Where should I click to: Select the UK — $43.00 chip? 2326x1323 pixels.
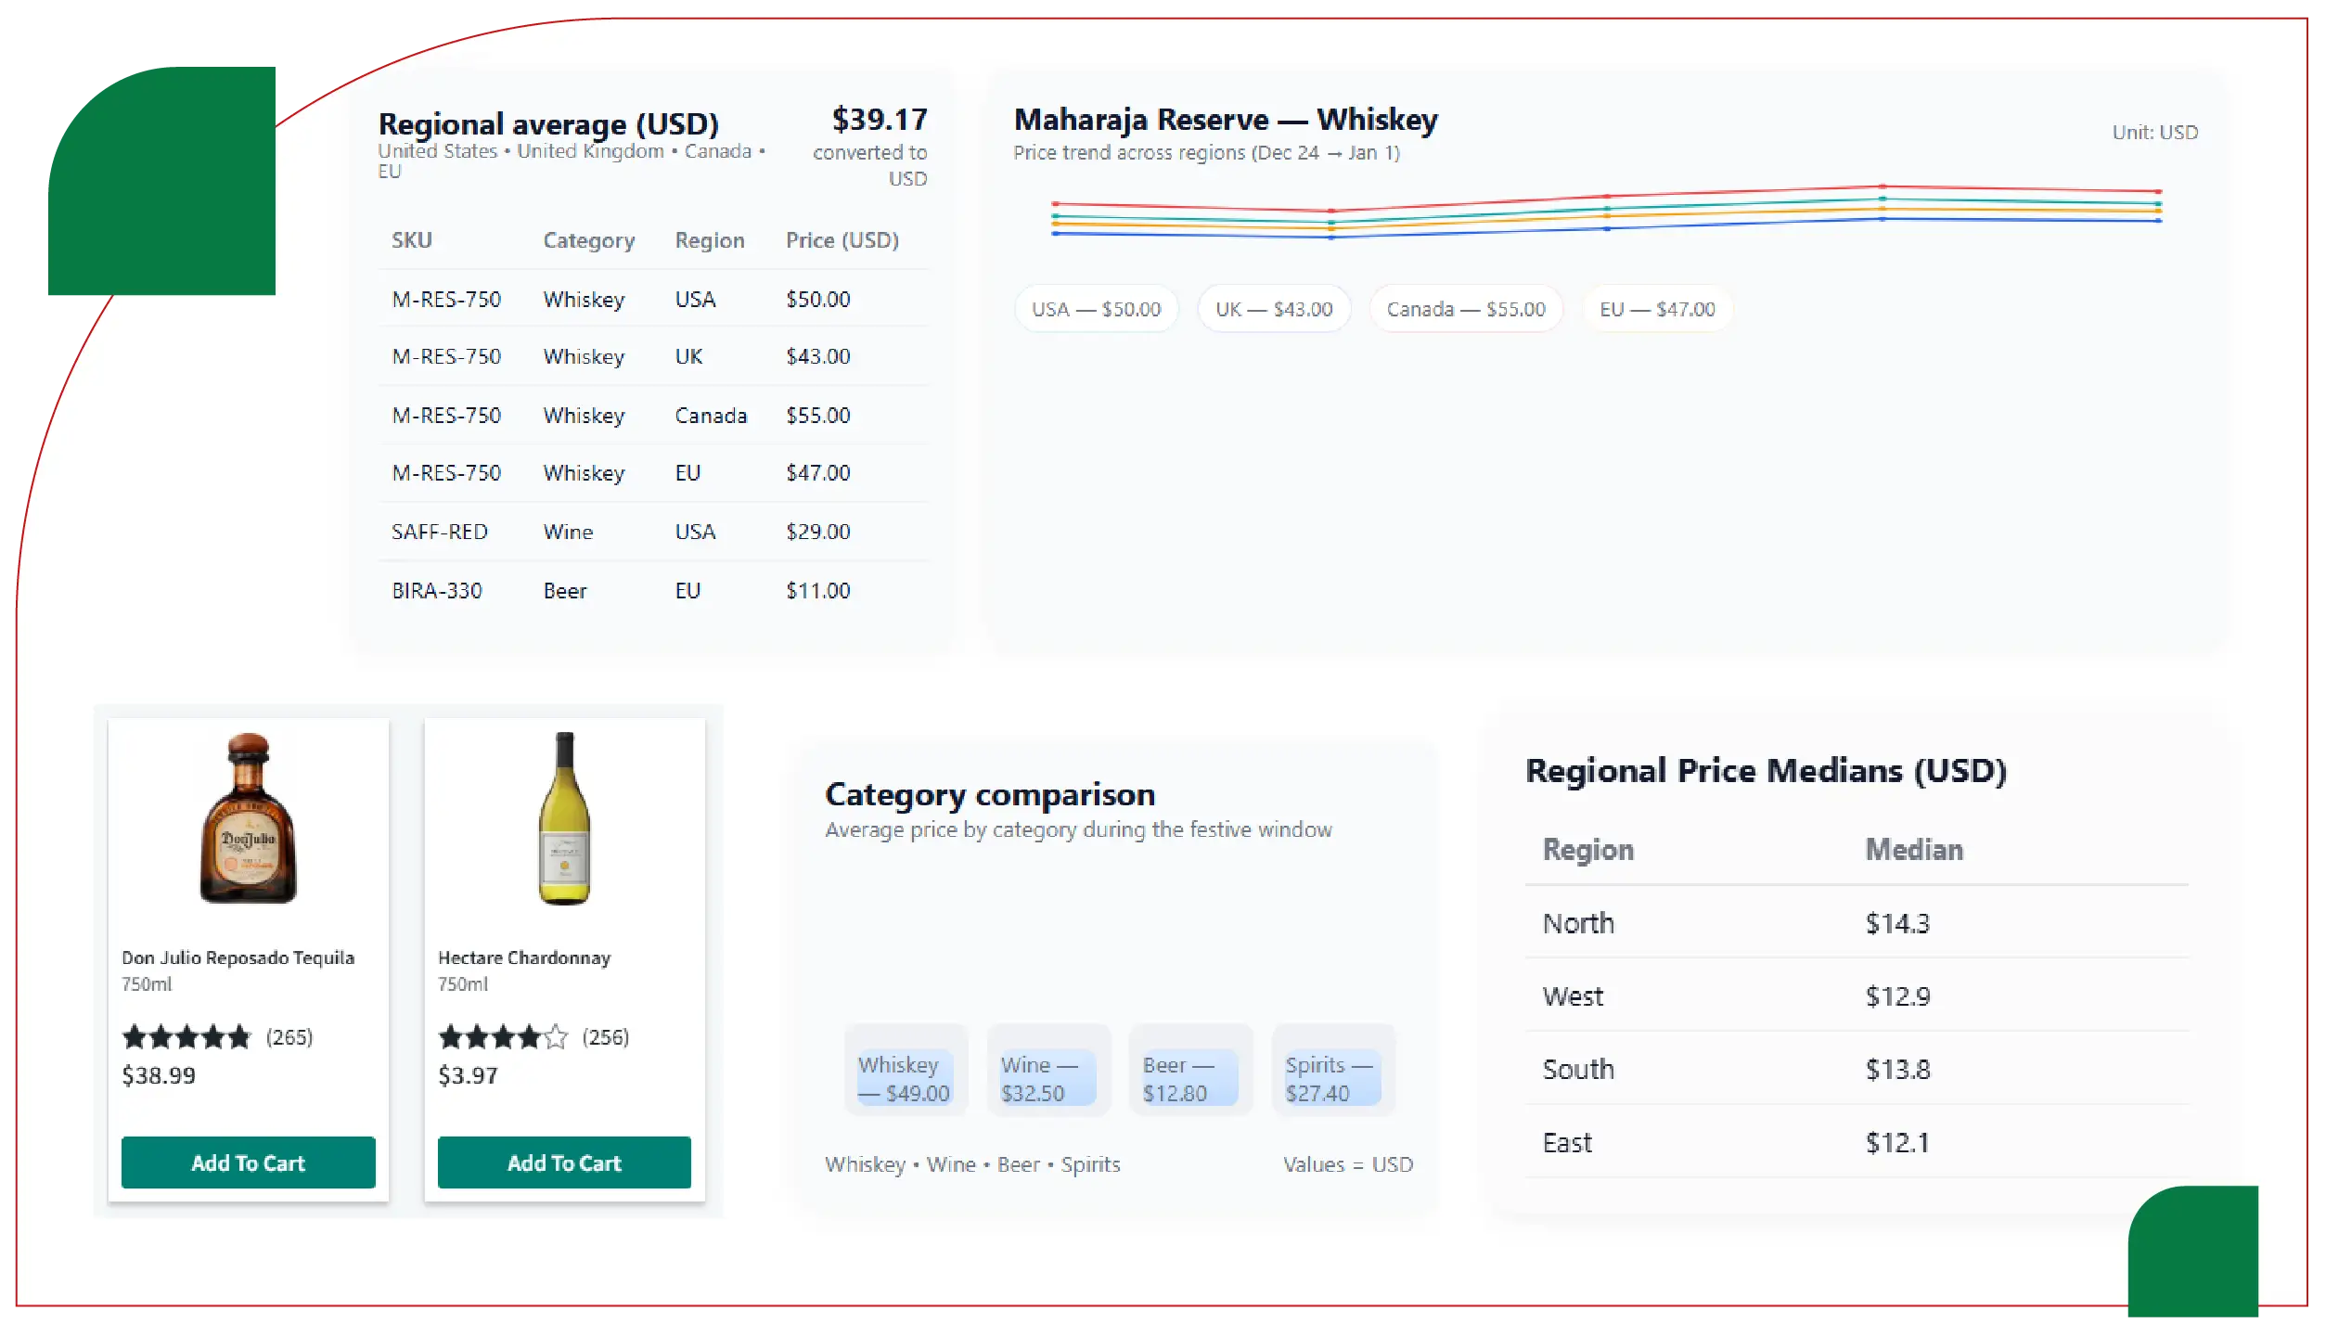point(1274,309)
